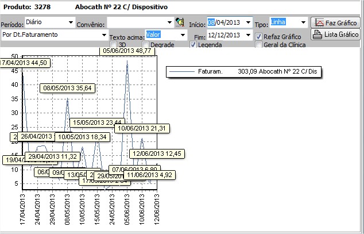The height and width of the screenshot is (234, 364).
Task: Open the Fim date picker arrow
Action: tap(248, 36)
